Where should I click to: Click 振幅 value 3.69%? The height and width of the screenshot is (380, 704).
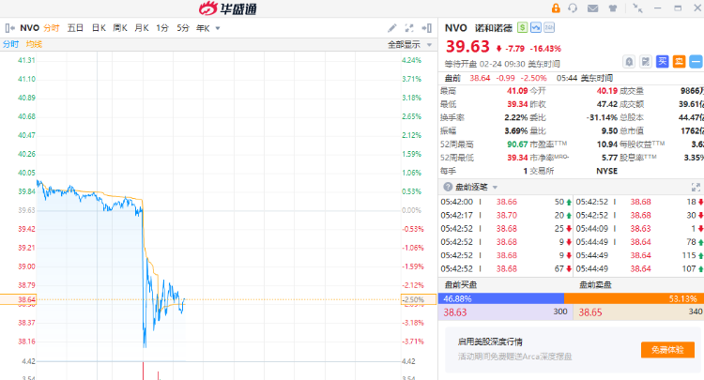(516, 131)
